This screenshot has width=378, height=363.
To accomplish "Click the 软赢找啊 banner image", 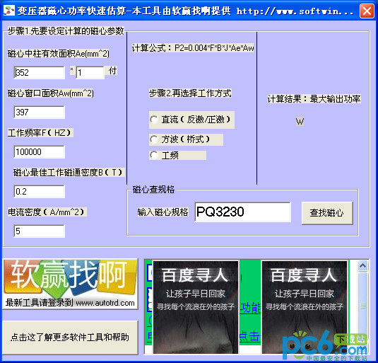I will click(70, 284).
